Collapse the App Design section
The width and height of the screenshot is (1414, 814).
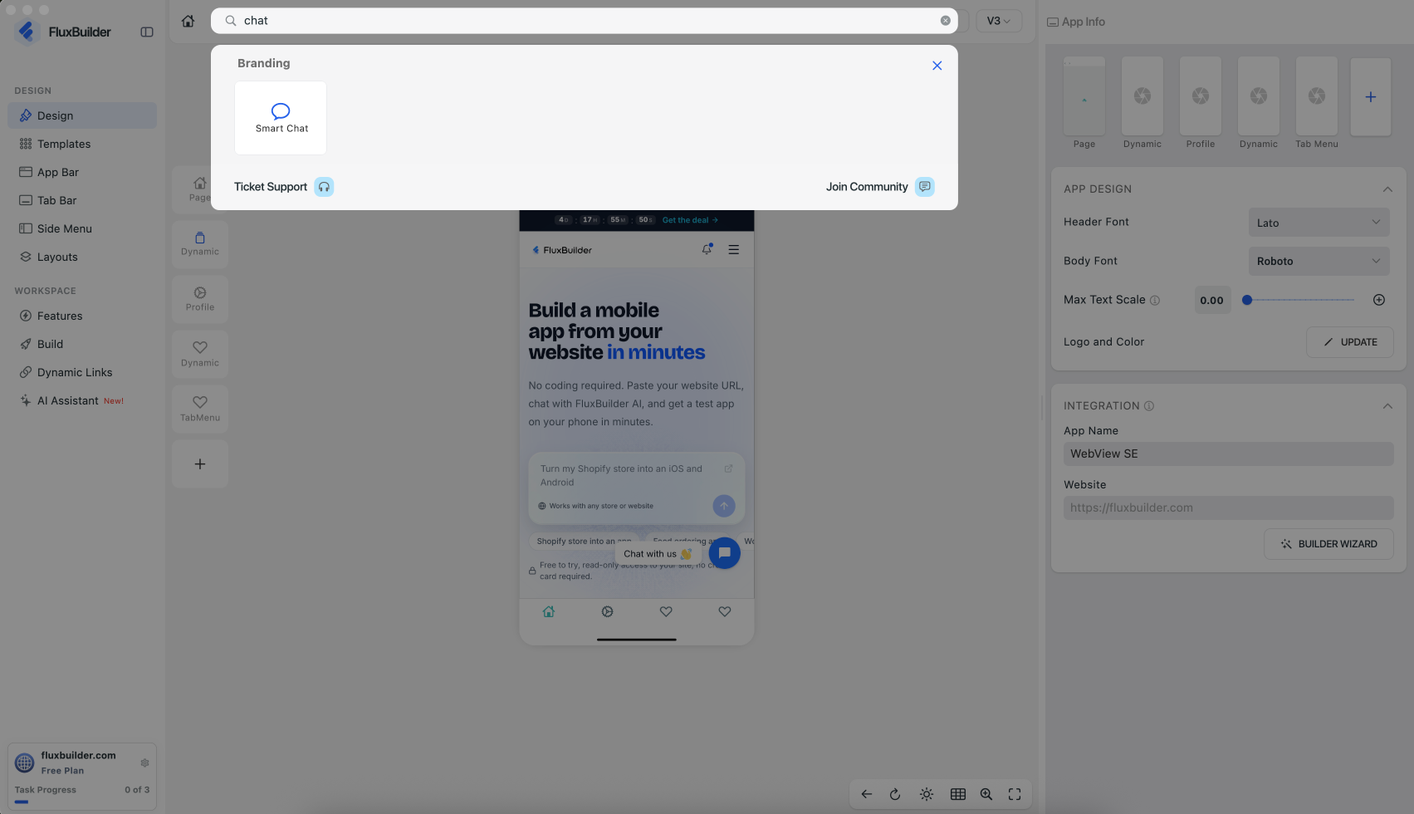[x=1387, y=189]
